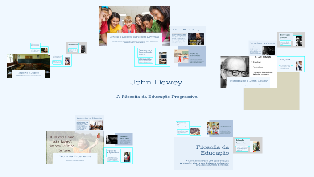Open the 'Movimento Educacional' subtopic slide
Image resolution: width=314 pixels, height=177 pixels.
point(39,48)
